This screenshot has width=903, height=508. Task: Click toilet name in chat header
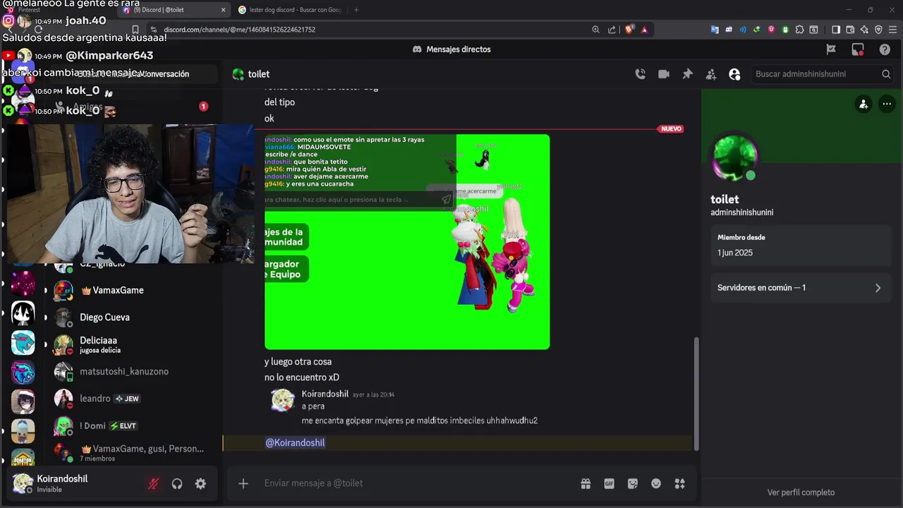pos(259,74)
